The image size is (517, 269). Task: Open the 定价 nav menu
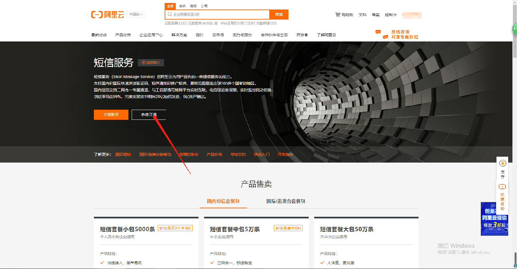pos(199,35)
